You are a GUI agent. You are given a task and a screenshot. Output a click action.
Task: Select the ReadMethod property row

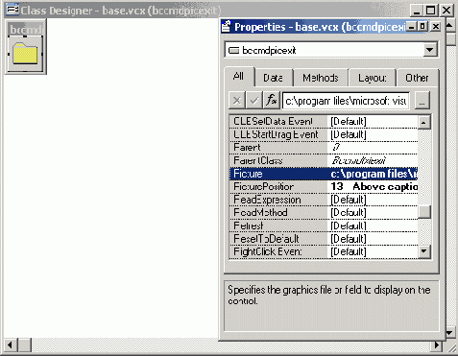tap(324, 213)
